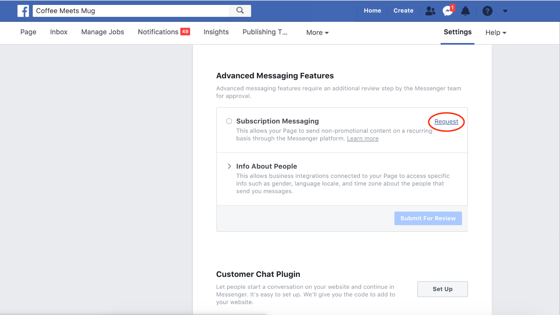This screenshot has height=315, width=560.
Task: Click the Info About People heading
Action: [267, 166]
